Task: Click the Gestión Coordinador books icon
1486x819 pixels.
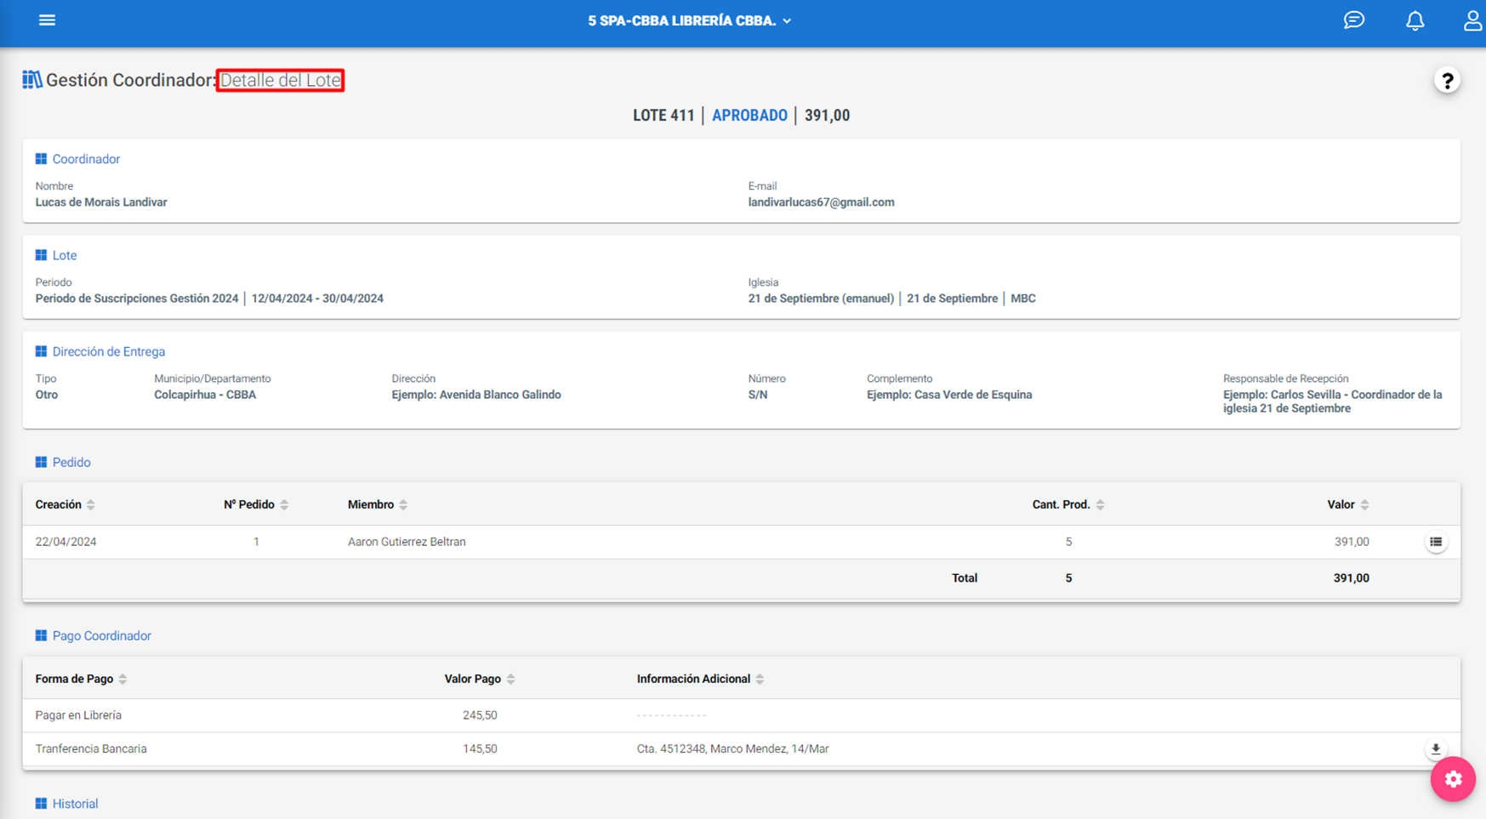Action: 32,80
